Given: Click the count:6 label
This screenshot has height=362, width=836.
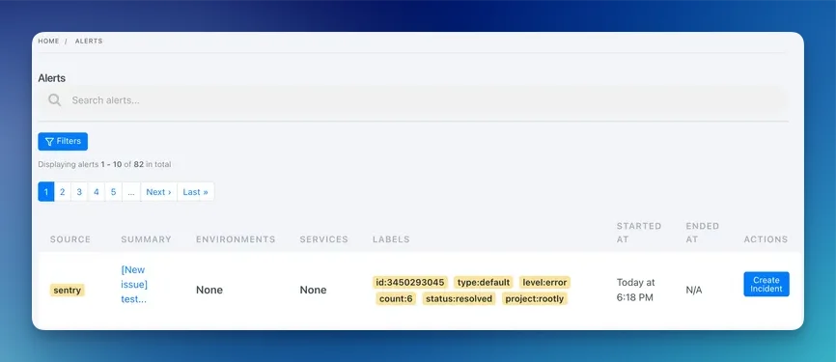Looking at the screenshot, I should coord(396,298).
